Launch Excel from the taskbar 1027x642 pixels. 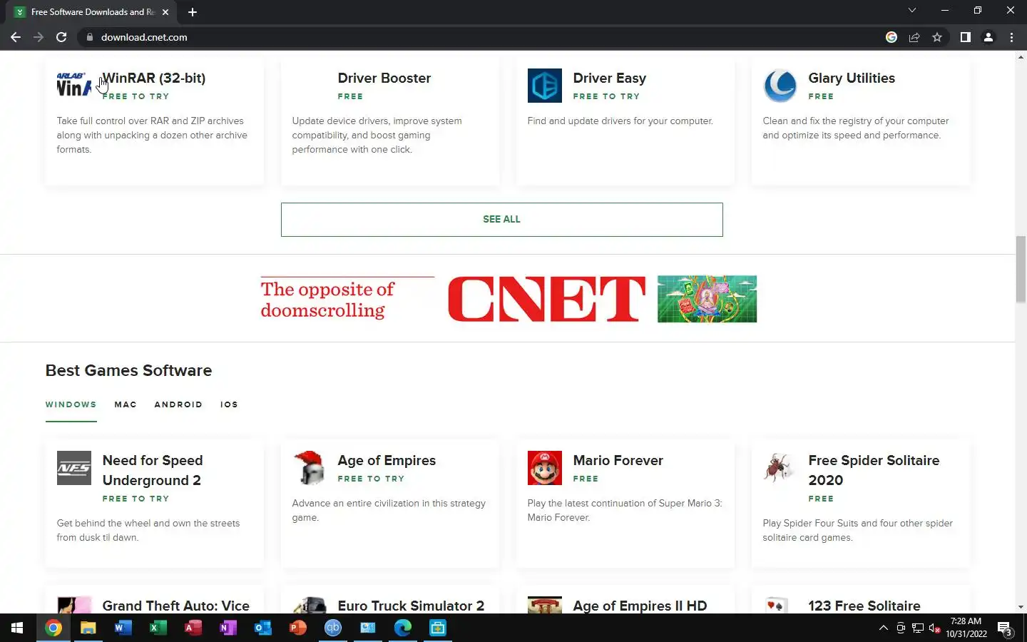click(x=158, y=628)
